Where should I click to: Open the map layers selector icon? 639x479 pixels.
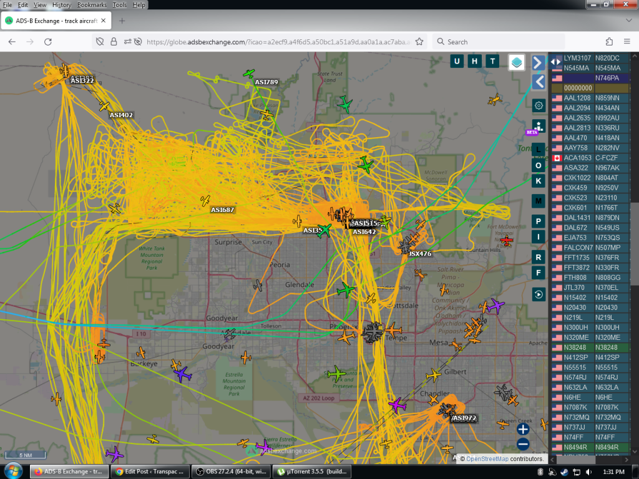click(516, 62)
